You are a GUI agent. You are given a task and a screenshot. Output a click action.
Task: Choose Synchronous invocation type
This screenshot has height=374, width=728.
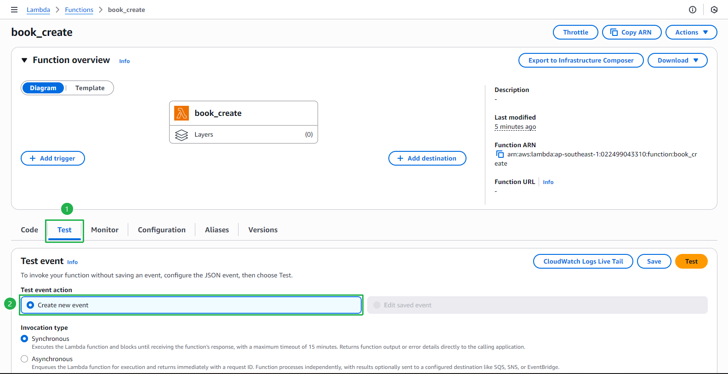pyautogui.click(x=24, y=339)
